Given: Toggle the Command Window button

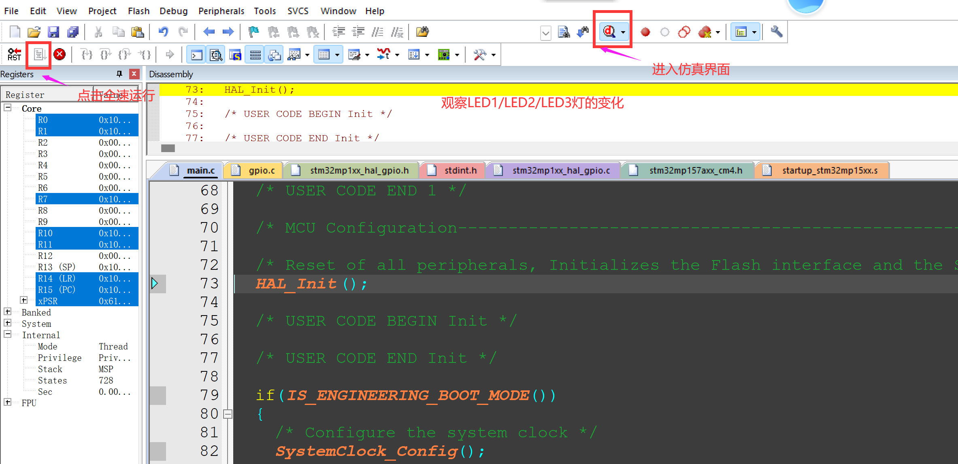Looking at the screenshot, I should [196, 55].
